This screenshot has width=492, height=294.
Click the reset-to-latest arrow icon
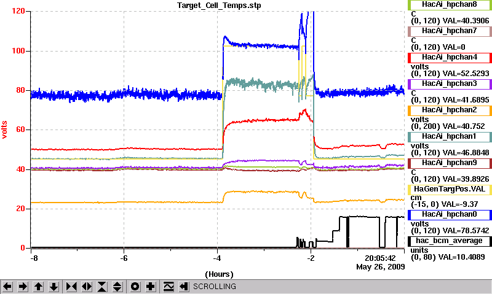(184, 287)
